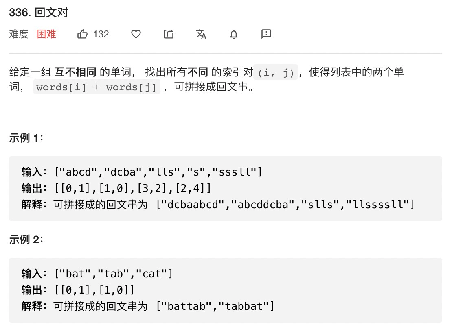
Task: Switch language with the translate icon
Action: (201, 34)
